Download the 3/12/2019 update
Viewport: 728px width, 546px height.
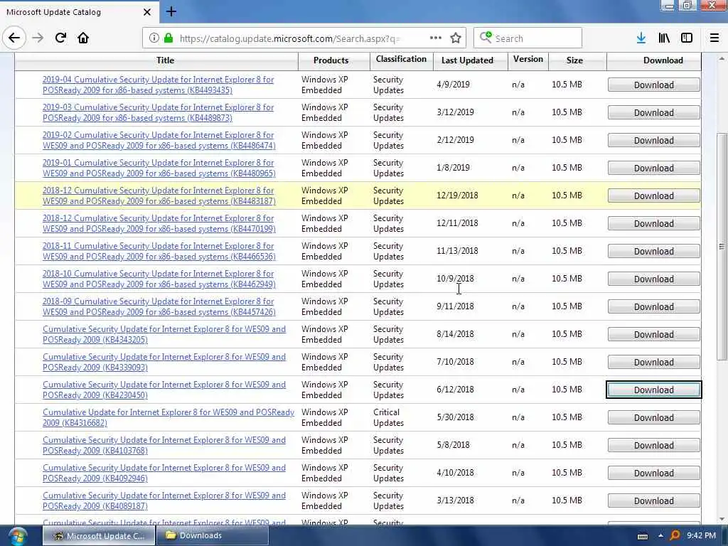click(x=654, y=113)
